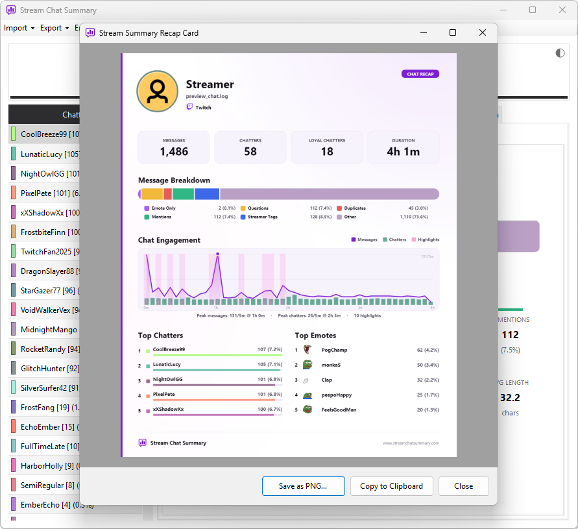Image resolution: width=578 pixels, height=529 pixels.
Task: Click the CHATTERS 58 stat card
Action: coord(250,147)
